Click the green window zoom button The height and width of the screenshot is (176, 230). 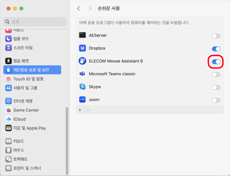[x=22, y=8]
